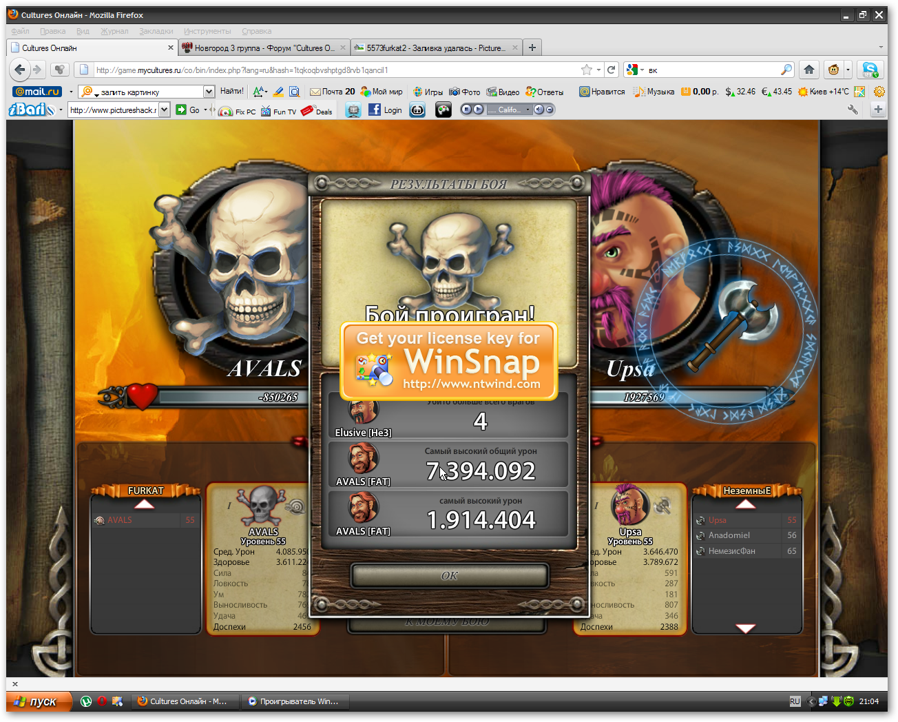
Task: Click the Go button in iBario toolbar
Action: [x=187, y=110]
